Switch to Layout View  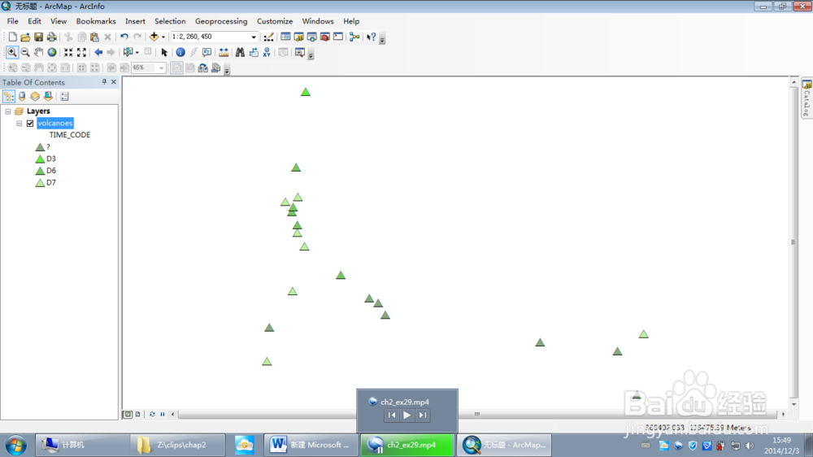[138, 414]
